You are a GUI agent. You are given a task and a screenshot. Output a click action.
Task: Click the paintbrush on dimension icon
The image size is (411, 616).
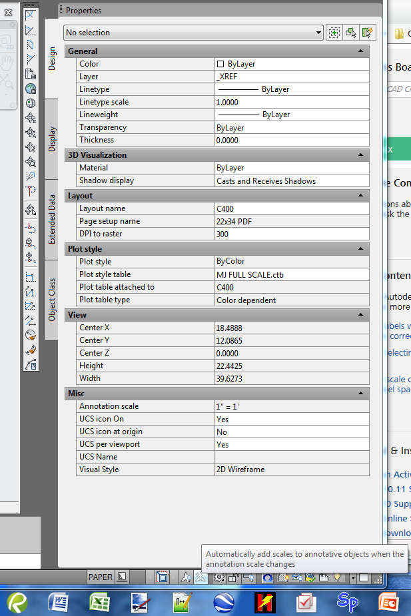(x=31, y=350)
